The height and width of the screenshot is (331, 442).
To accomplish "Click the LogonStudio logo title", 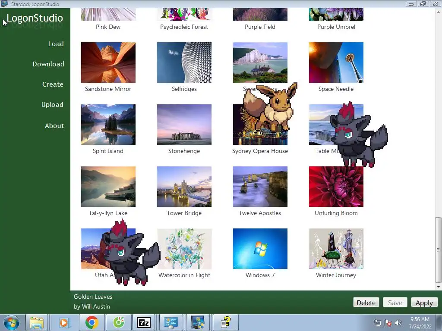I will [x=35, y=18].
